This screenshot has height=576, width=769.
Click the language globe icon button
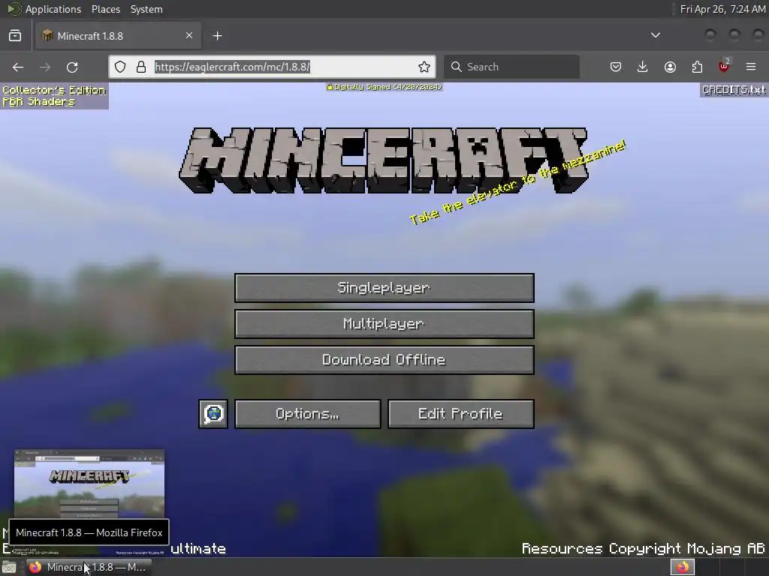(213, 414)
